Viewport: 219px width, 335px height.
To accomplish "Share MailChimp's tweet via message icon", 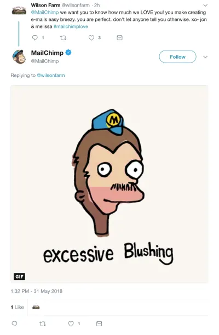I will click(x=99, y=323).
